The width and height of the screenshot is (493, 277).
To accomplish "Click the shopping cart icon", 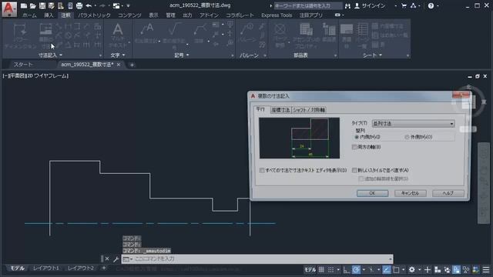I will (404, 5).
